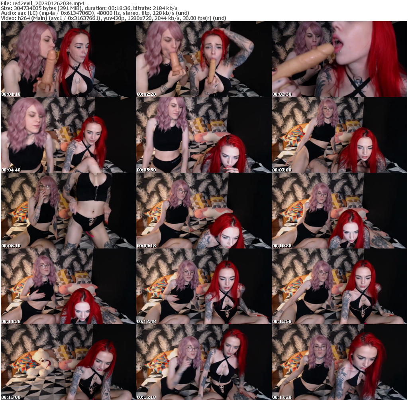Open the thumbnail at timestamp 00:01:10

tap(68, 58)
